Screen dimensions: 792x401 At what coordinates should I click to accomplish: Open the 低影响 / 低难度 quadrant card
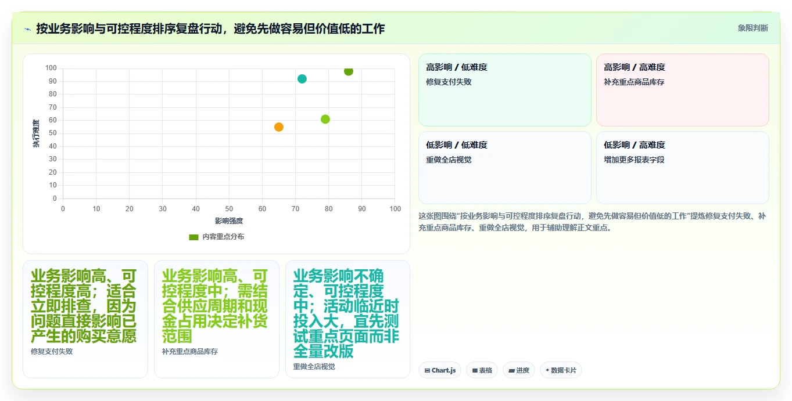pyautogui.click(x=505, y=168)
